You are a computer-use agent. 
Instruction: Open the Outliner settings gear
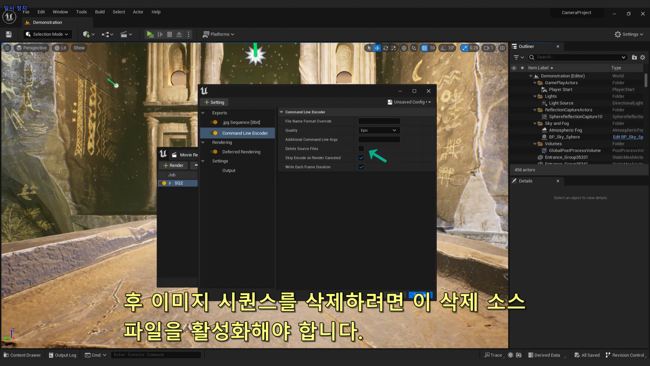pyautogui.click(x=643, y=57)
